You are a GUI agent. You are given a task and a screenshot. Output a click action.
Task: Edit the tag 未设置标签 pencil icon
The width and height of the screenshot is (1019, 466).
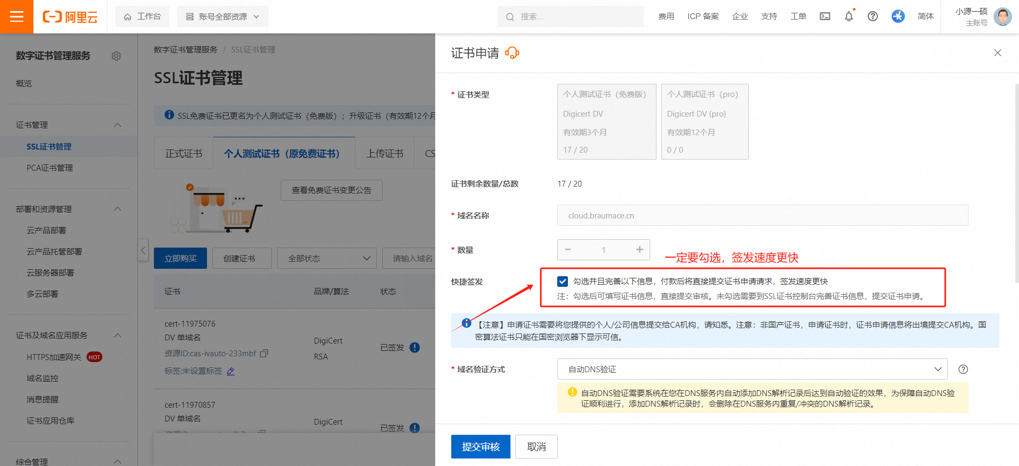[x=230, y=371]
